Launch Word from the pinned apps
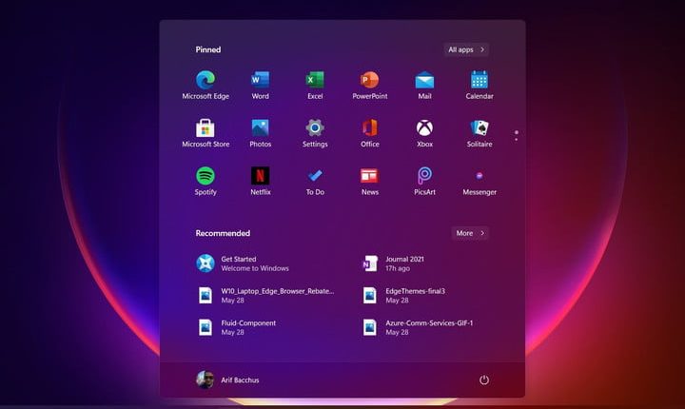685x409 pixels. pos(260,80)
